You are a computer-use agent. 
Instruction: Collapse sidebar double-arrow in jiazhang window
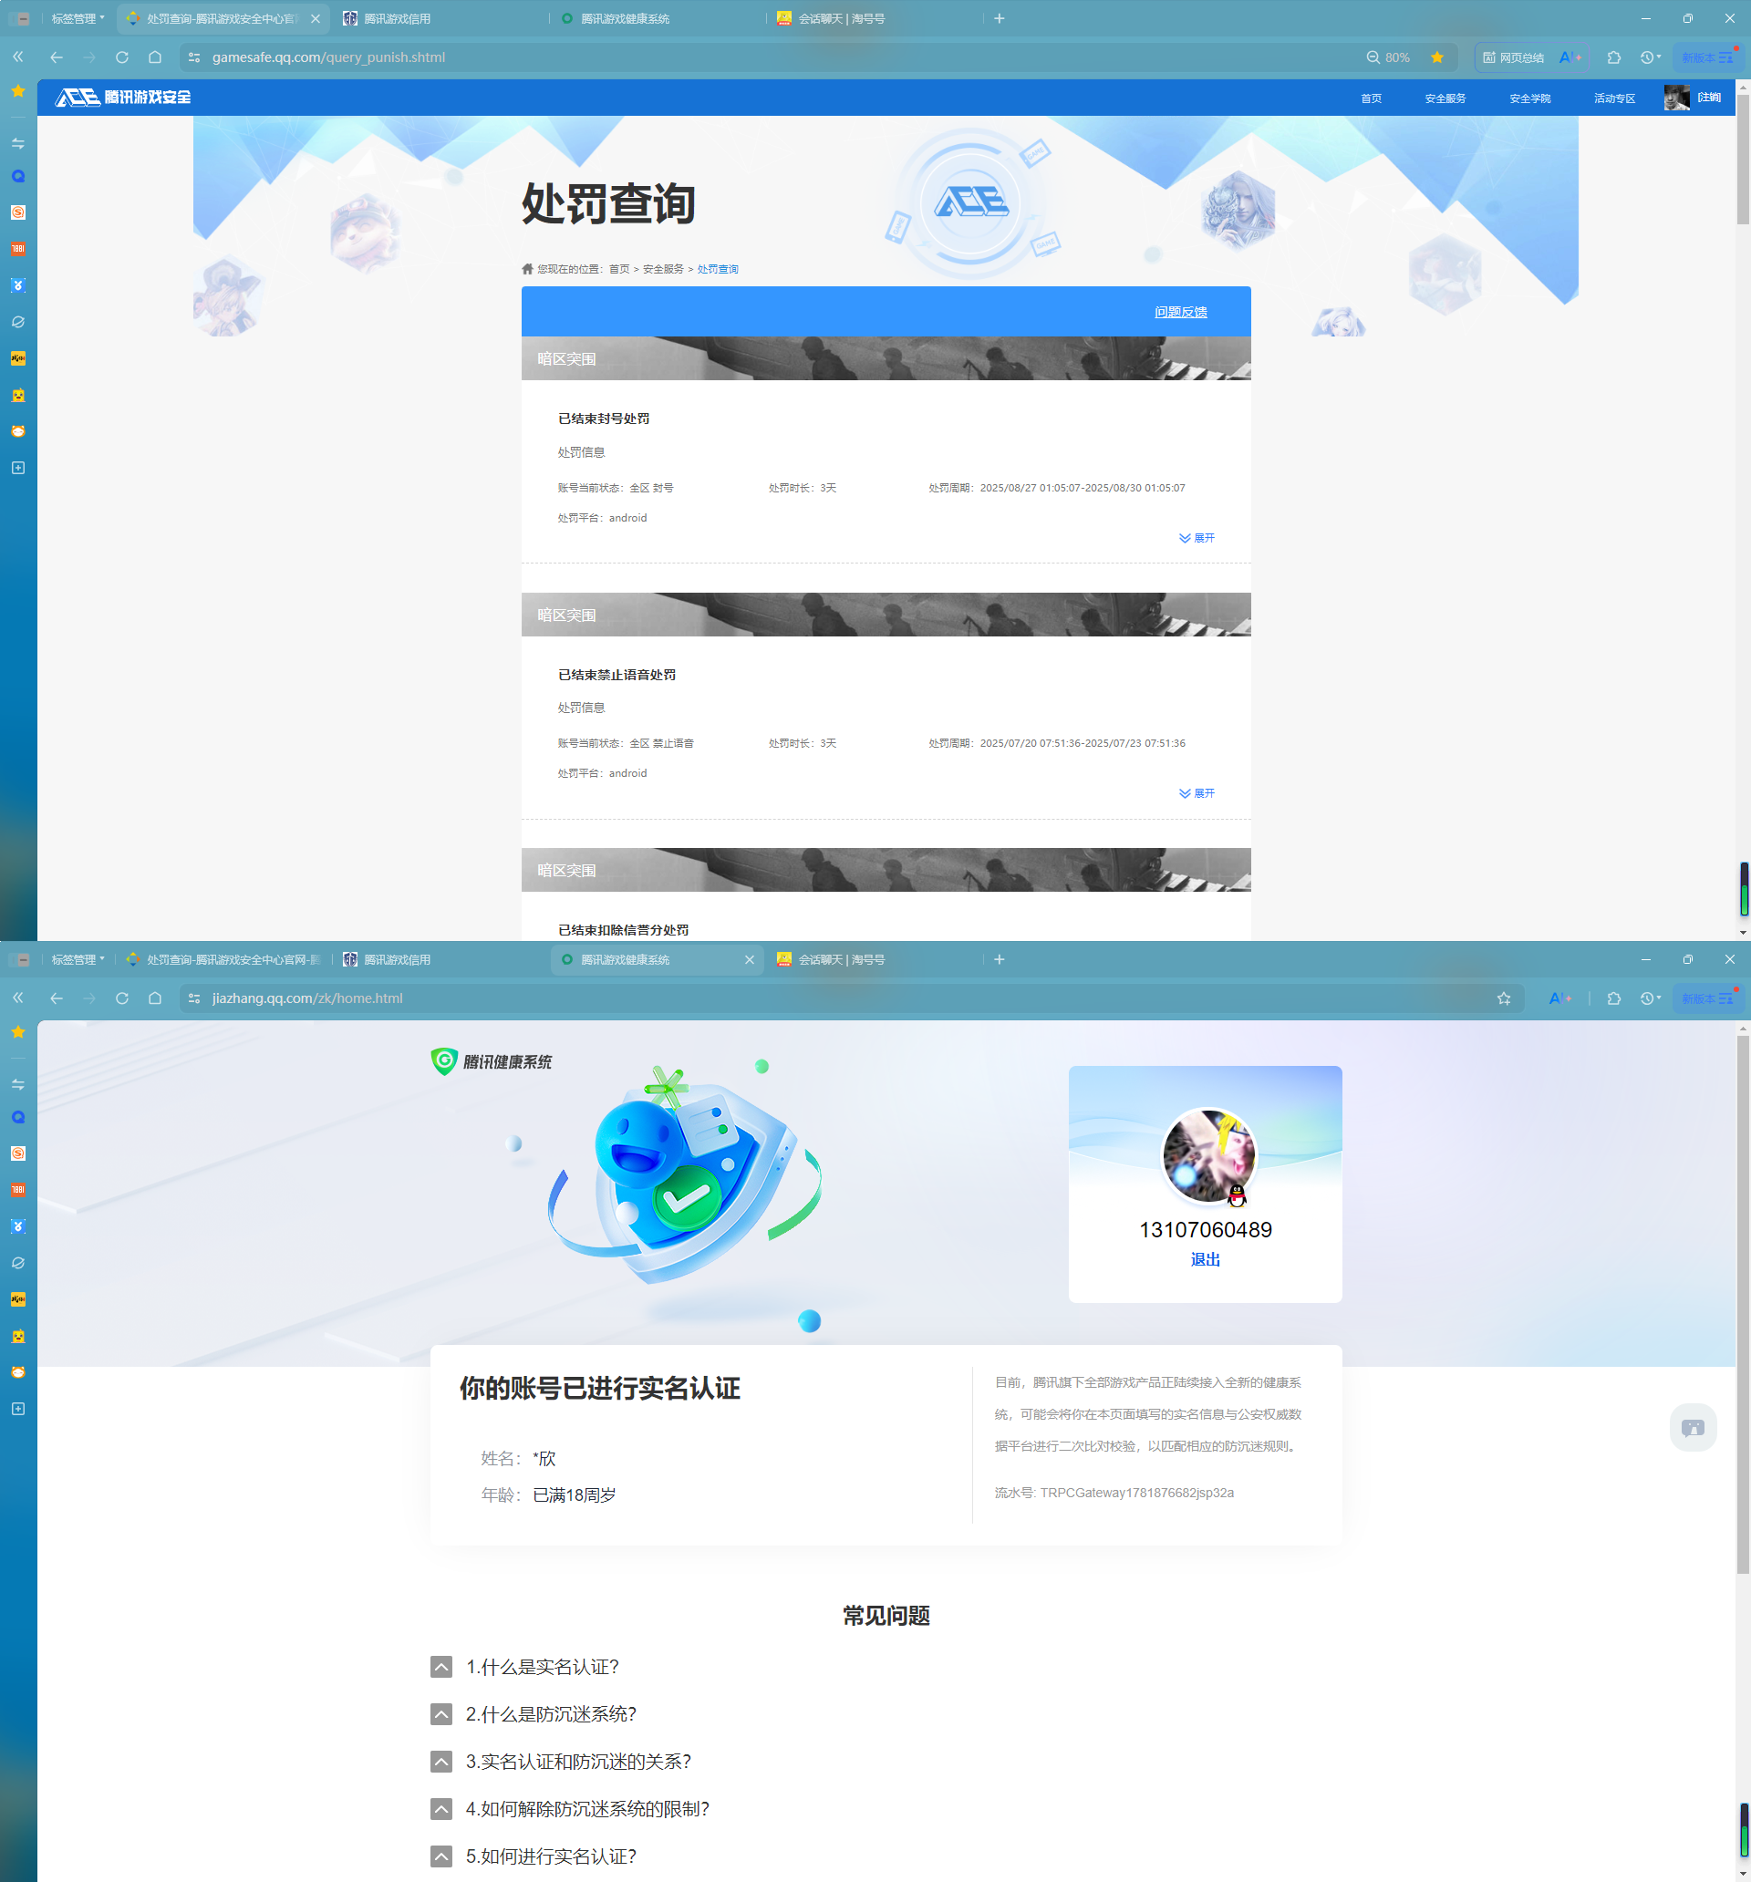(x=18, y=998)
